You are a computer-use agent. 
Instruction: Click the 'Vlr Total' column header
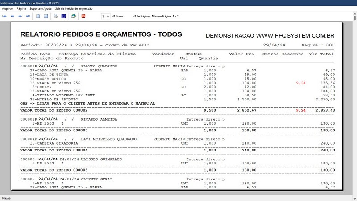click(x=321, y=54)
